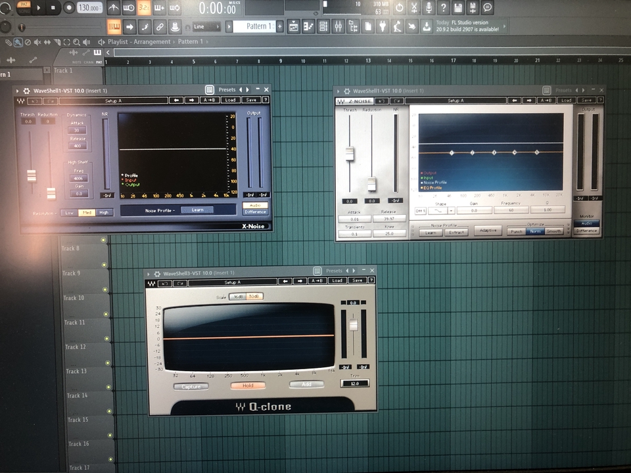Click Pattern 1 breadcrumb in playlist header
The image size is (631, 473).
[x=191, y=41]
